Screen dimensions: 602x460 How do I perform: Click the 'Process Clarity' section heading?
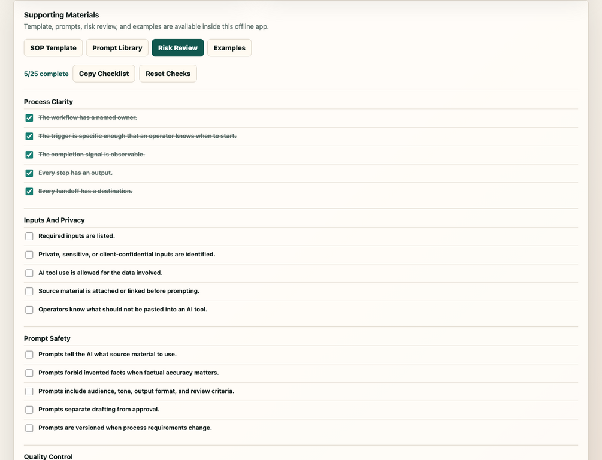[49, 102]
